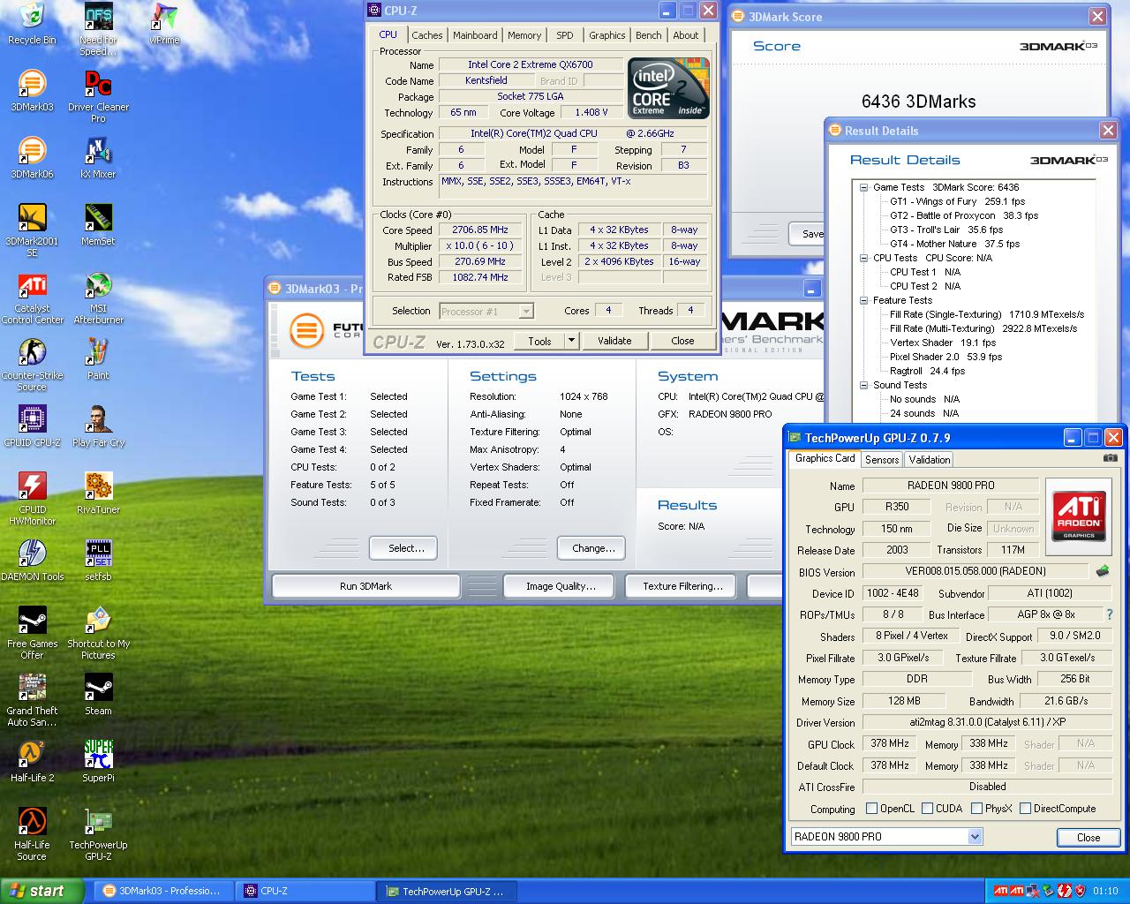Open the Sensors tab in GPU-Z
Viewport: 1130px width, 904px height.
coord(882,459)
